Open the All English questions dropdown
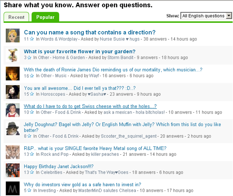Screen dimensions: 233x196 tap(206, 16)
